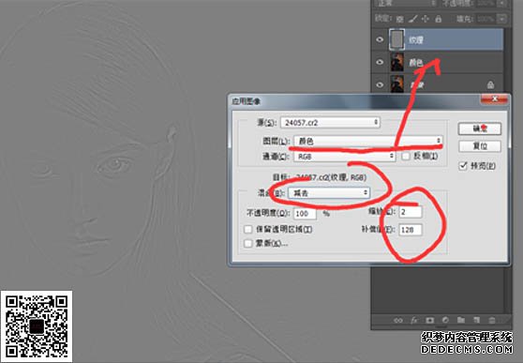523x363 pixels.
Task: Create new adjustment layer via half-circle icon
Action: pyautogui.click(x=445, y=320)
